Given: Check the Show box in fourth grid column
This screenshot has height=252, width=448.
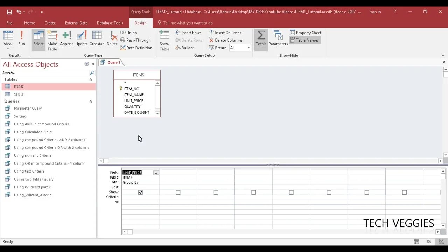Looking at the screenshot, I should pos(254,192).
